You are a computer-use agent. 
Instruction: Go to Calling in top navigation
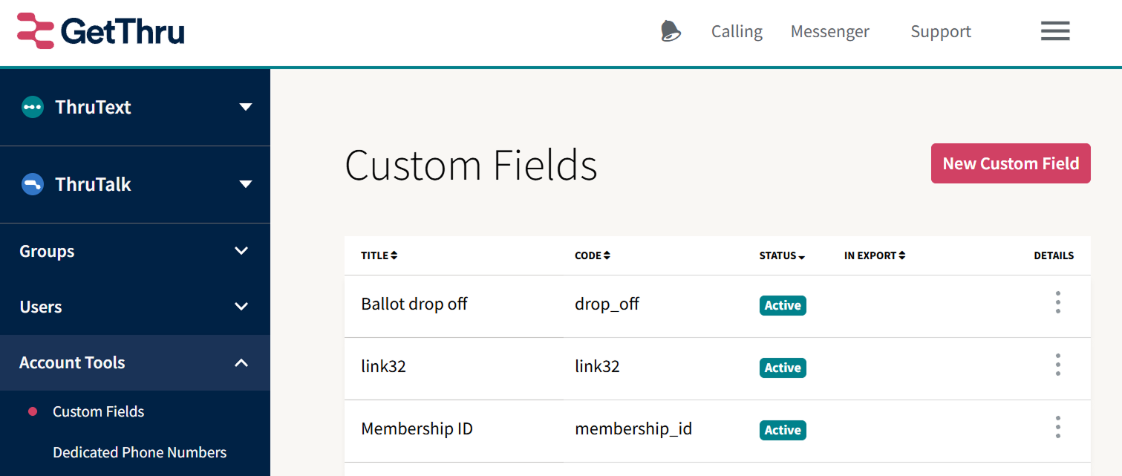[x=737, y=31]
